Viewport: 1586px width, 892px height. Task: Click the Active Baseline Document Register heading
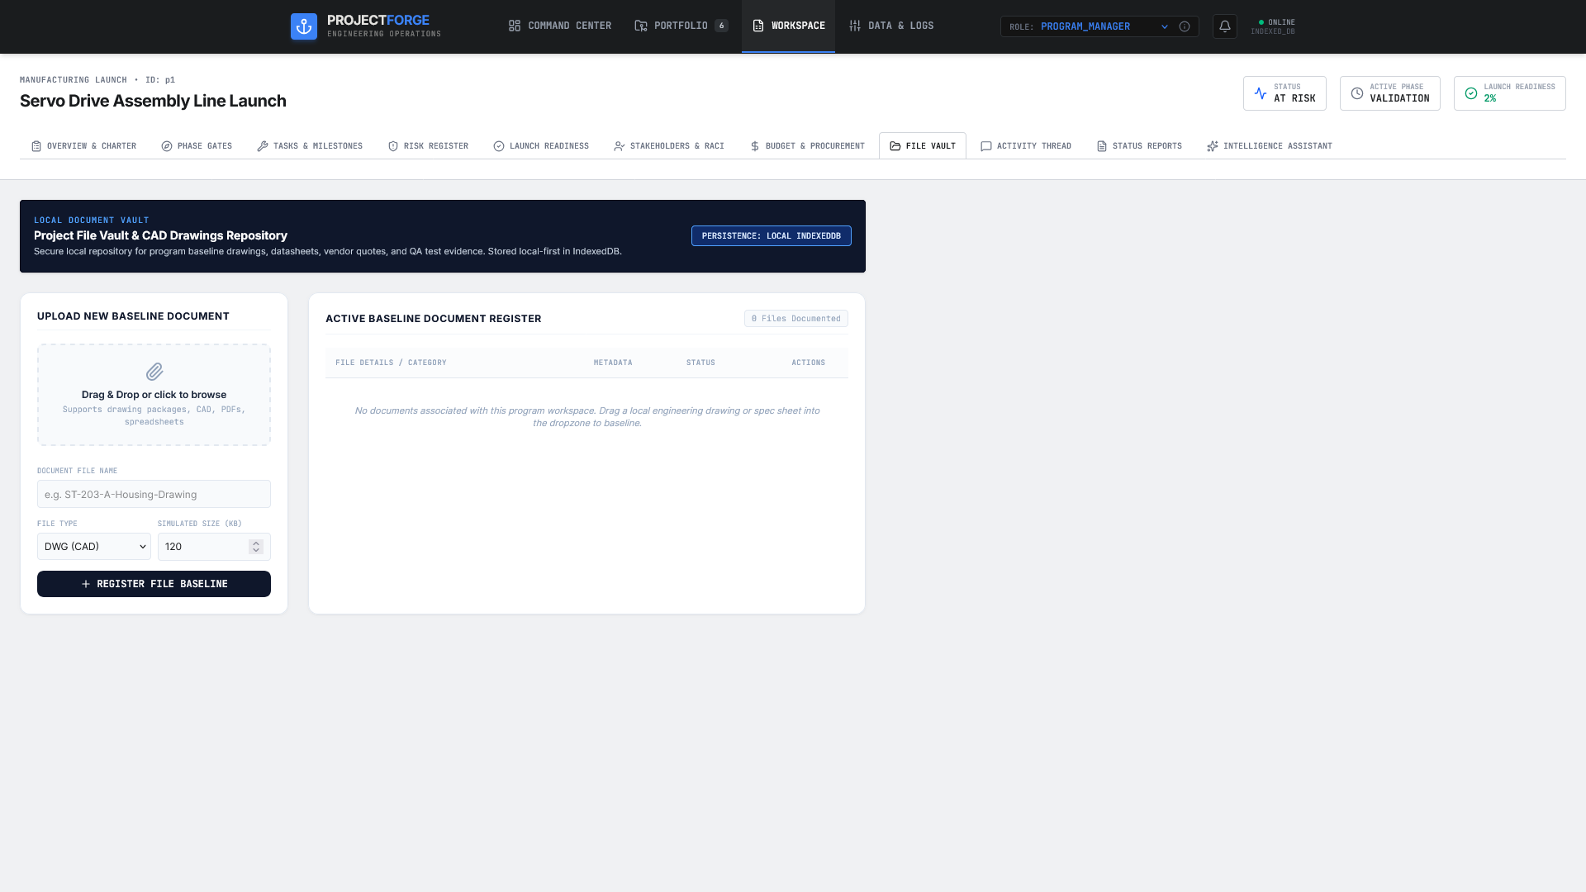point(434,319)
